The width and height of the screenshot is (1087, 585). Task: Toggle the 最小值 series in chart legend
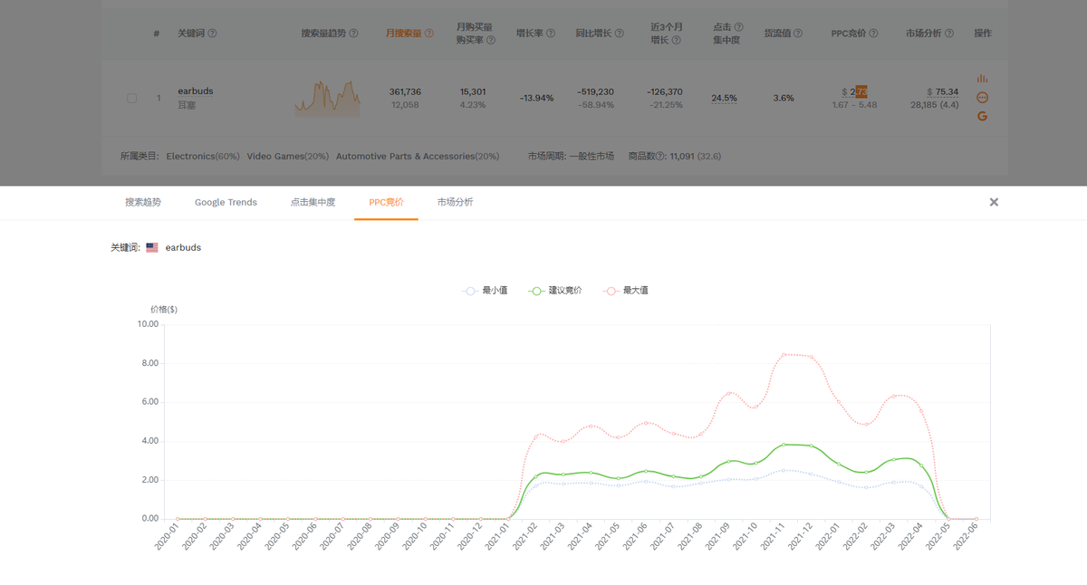pyautogui.click(x=485, y=291)
